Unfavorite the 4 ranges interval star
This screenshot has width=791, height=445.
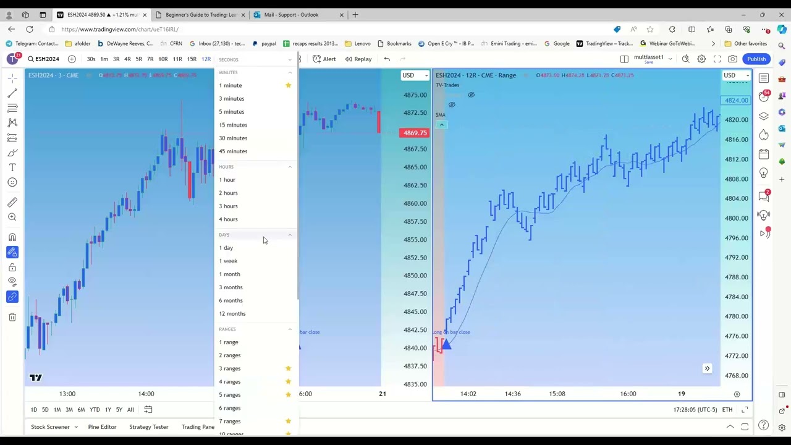click(288, 381)
